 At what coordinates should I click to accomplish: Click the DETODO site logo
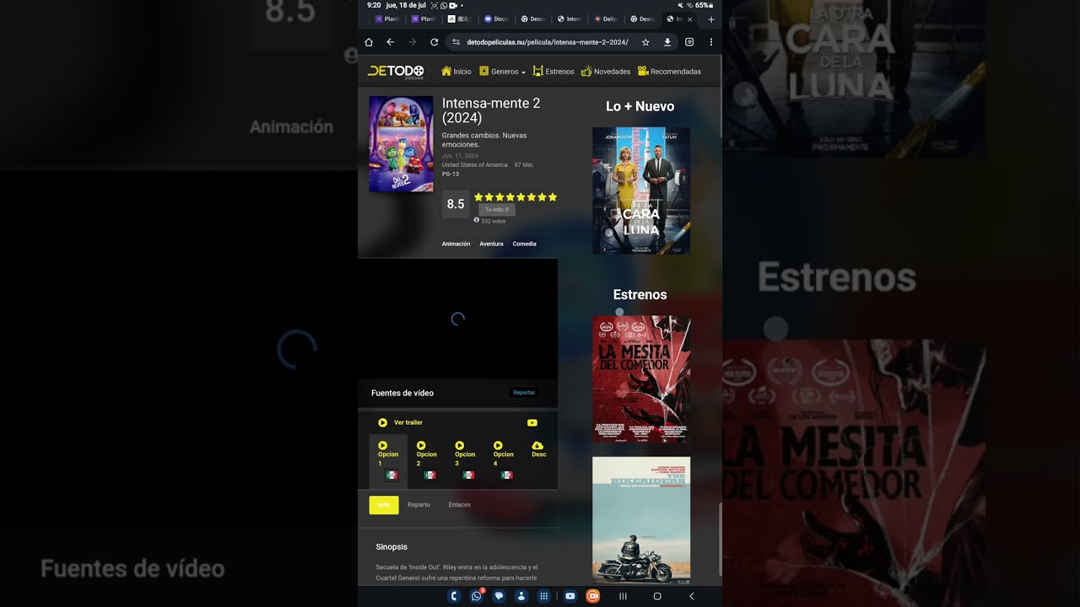tap(395, 71)
